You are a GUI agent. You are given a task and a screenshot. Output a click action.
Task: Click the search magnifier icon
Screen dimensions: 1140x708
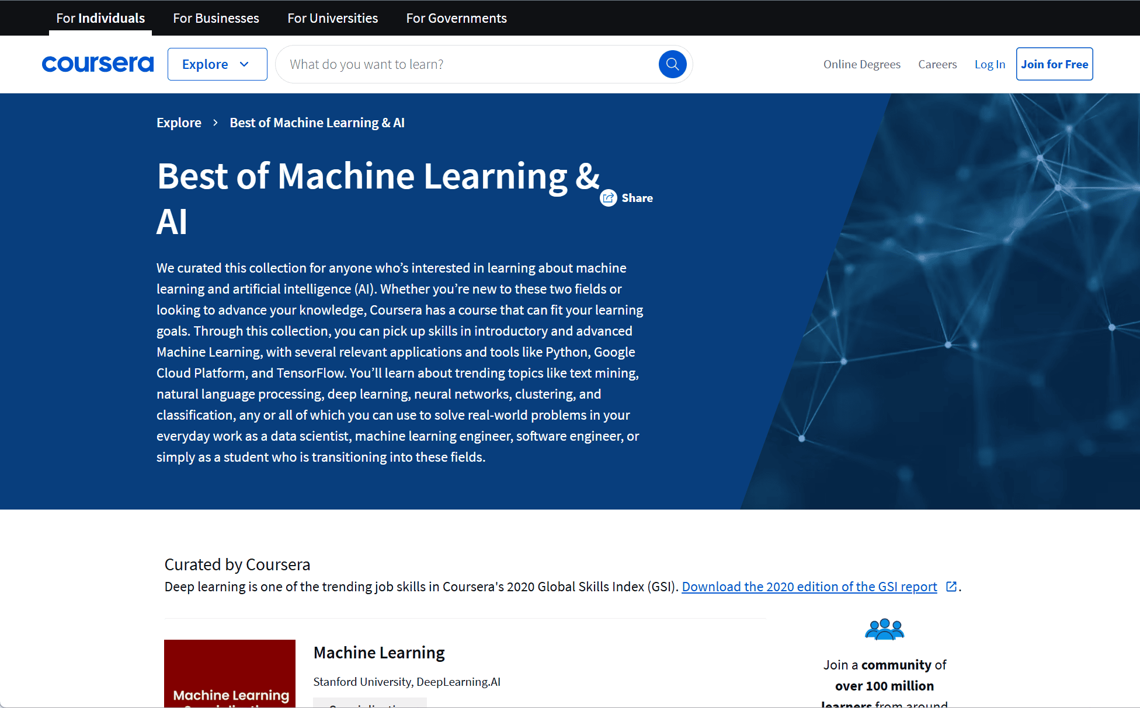pyautogui.click(x=672, y=64)
